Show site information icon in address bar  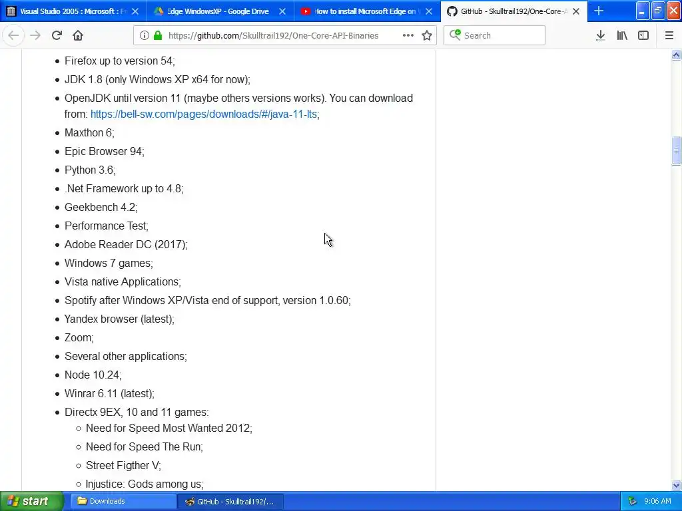(145, 36)
